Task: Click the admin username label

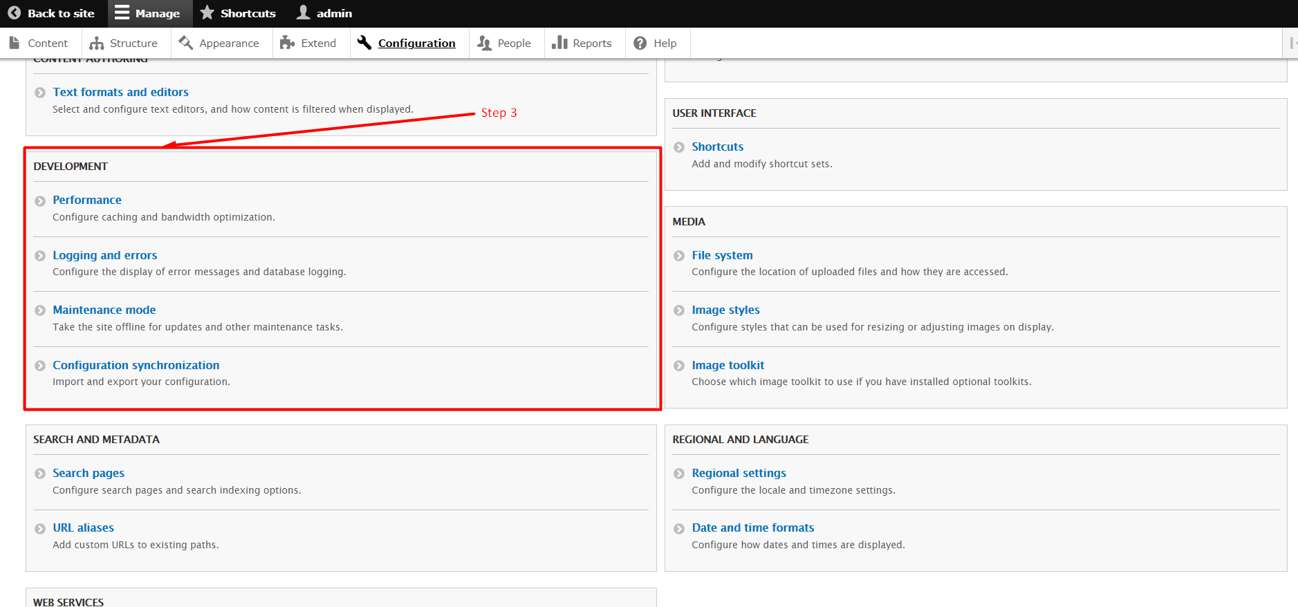Action: point(335,13)
